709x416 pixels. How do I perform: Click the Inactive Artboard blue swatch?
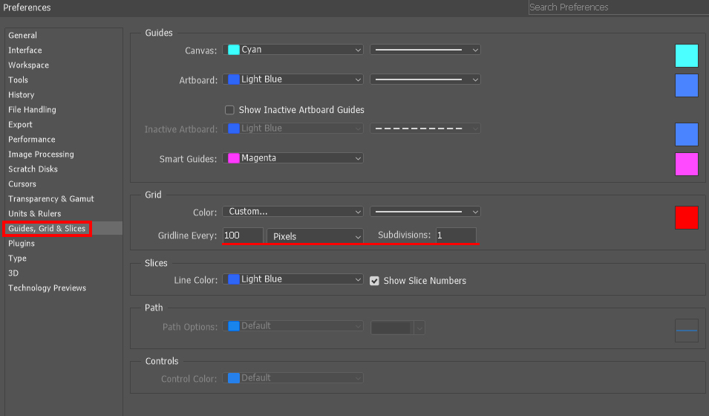pyautogui.click(x=687, y=134)
